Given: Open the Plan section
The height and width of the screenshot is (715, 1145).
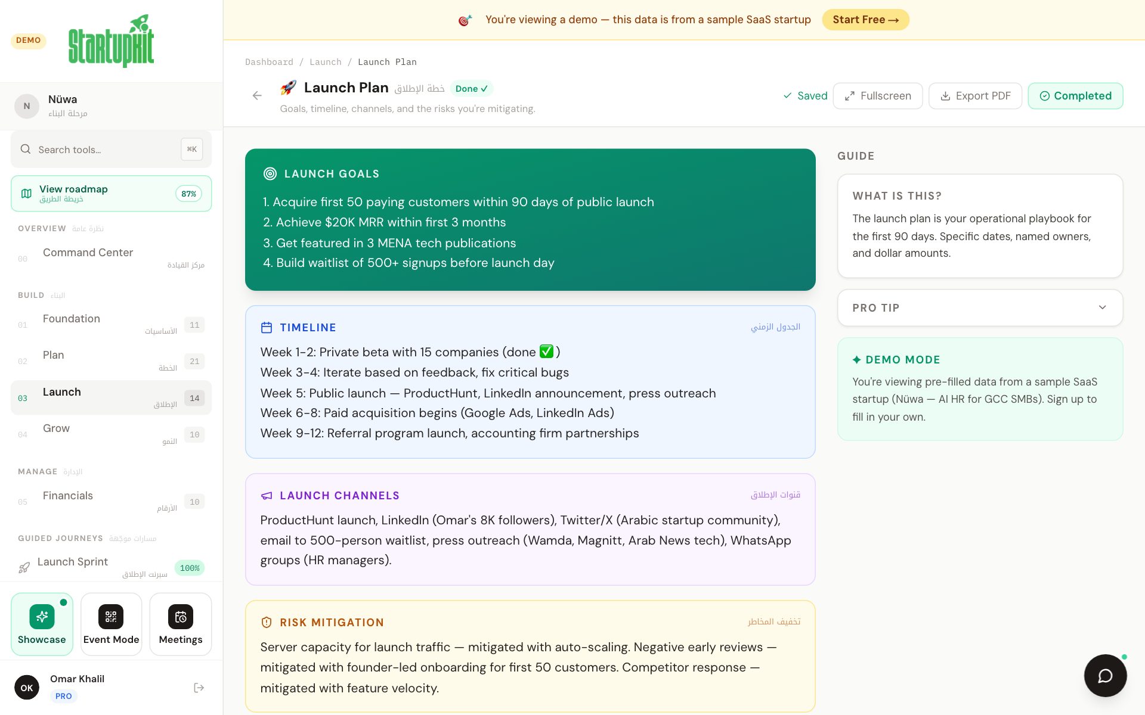Looking at the screenshot, I should click(x=112, y=361).
